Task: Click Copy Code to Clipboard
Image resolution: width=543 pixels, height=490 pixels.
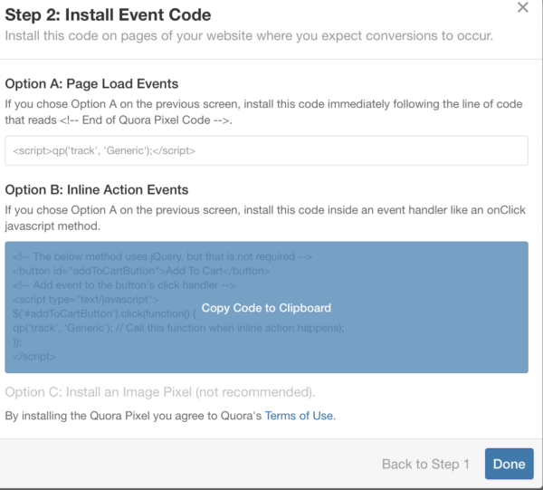Action: [266, 308]
